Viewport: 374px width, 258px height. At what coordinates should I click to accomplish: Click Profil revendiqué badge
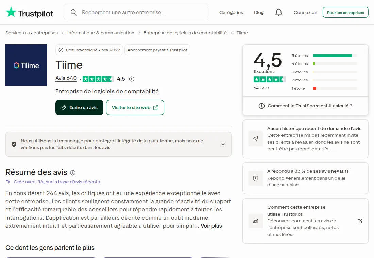coord(89,50)
